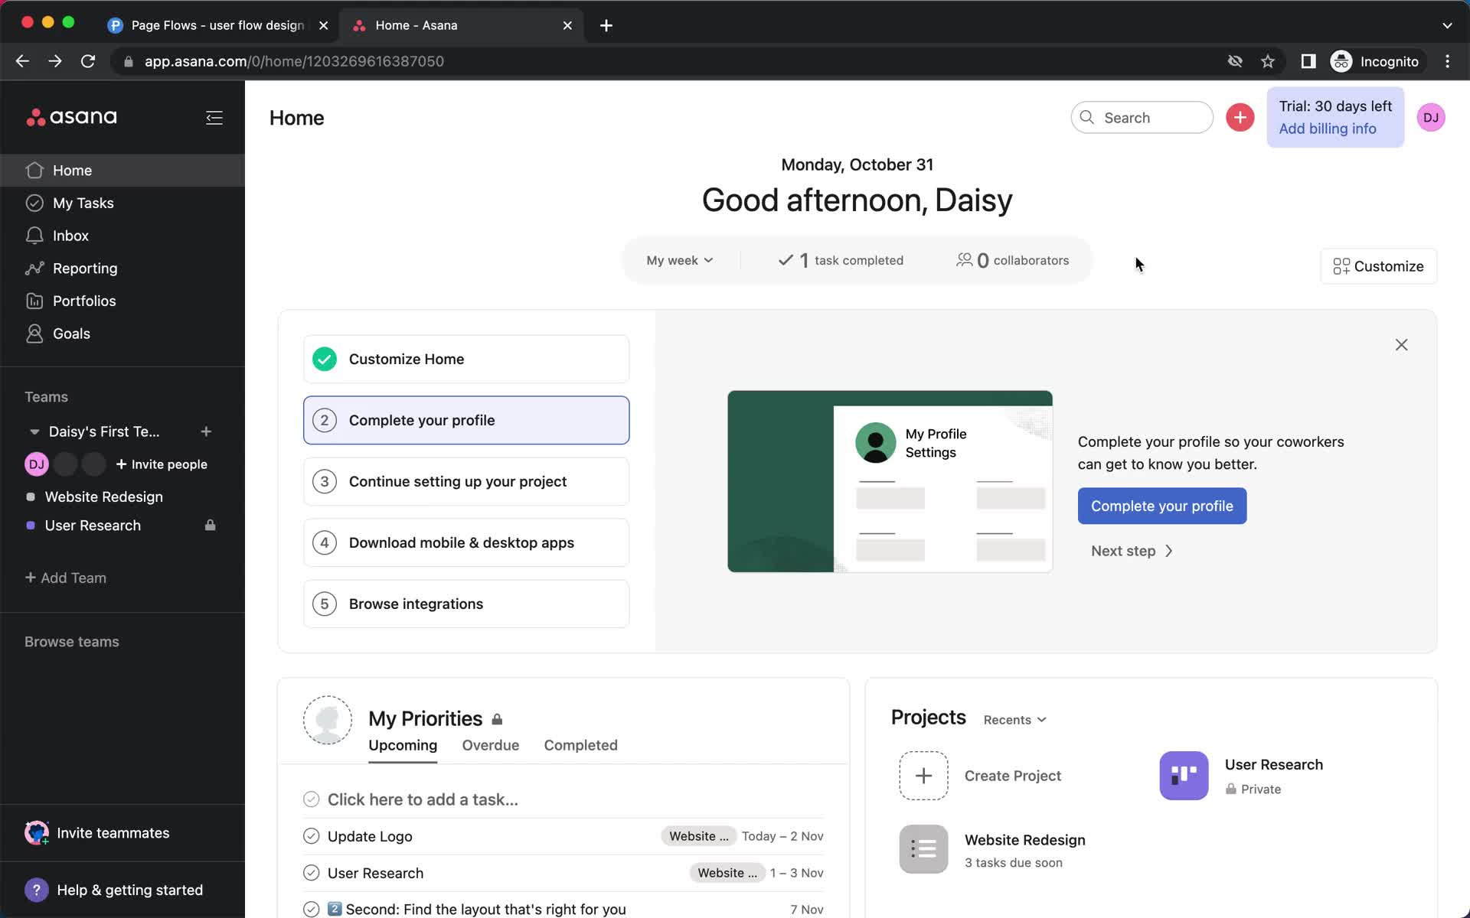Switch to the Overdue tab
This screenshot has height=918, width=1470.
click(490, 746)
